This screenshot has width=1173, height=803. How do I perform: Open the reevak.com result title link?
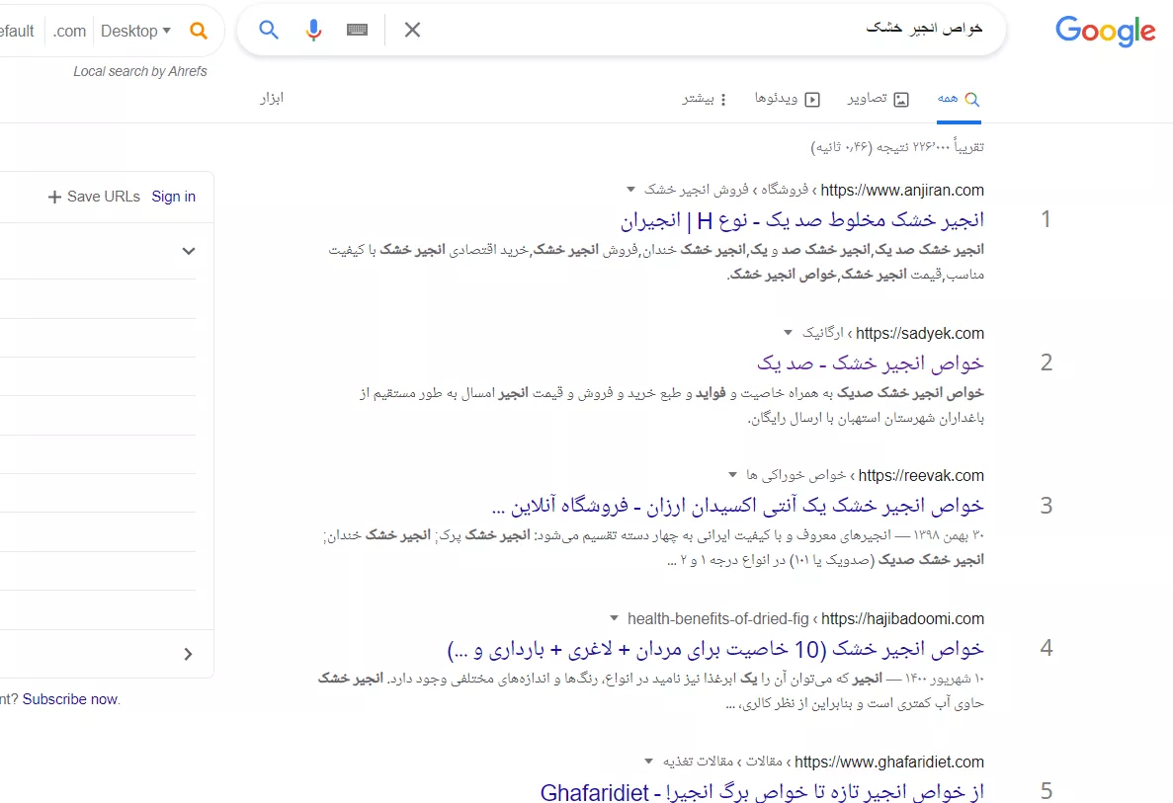737,506
